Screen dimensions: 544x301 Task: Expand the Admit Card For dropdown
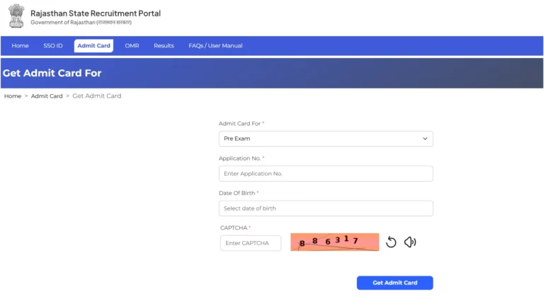326,138
